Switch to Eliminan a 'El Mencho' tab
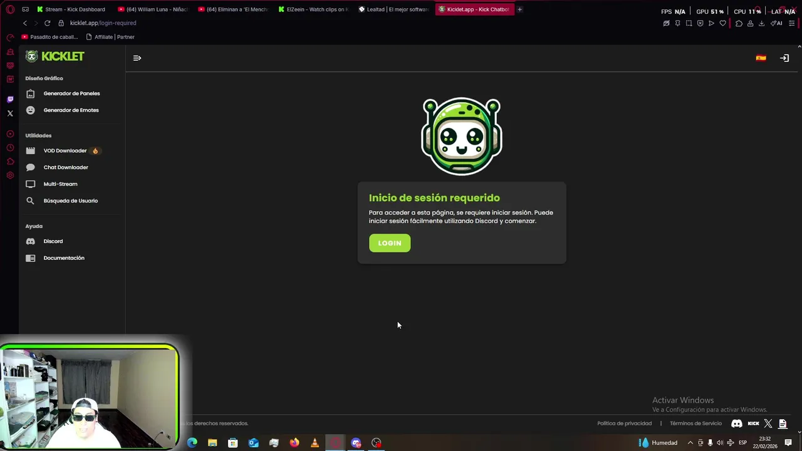The width and height of the screenshot is (802, 451). (232, 9)
